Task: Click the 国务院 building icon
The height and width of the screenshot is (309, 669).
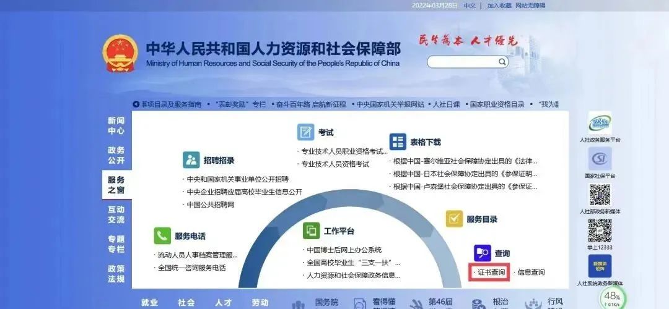Action: [x=299, y=304]
